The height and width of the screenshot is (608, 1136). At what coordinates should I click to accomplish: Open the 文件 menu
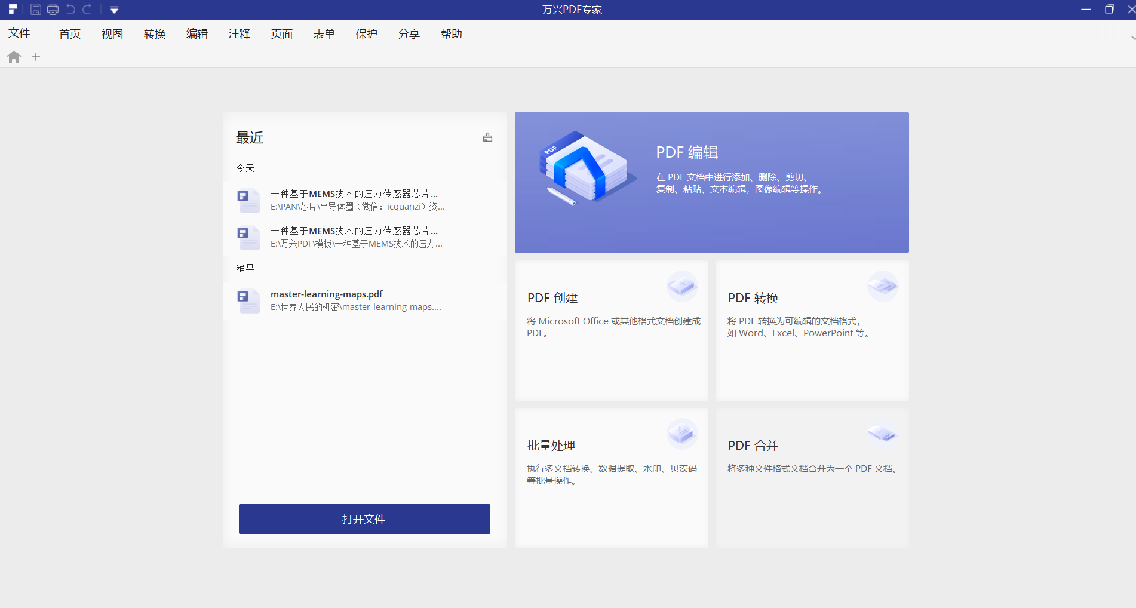coord(19,33)
